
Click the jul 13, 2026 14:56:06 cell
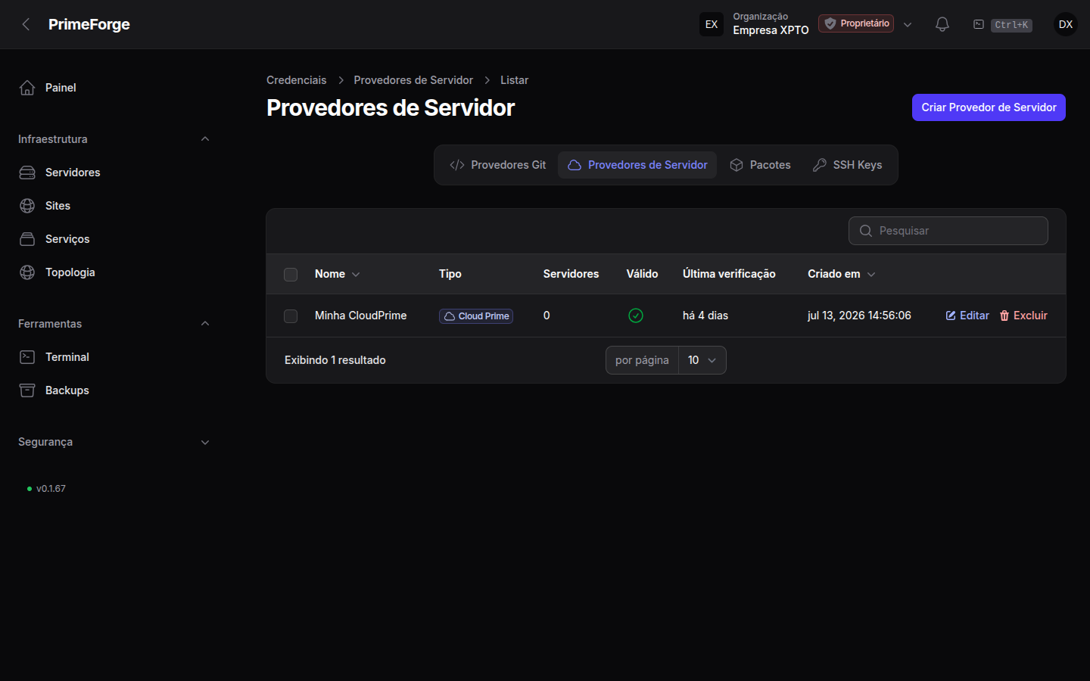click(859, 316)
